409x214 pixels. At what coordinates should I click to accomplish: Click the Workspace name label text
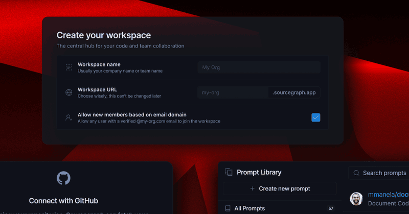[x=99, y=65]
